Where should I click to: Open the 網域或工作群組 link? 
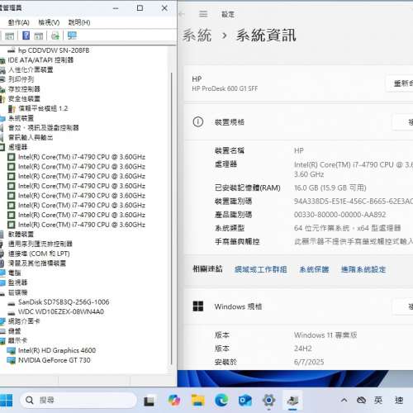[x=261, y=269]
